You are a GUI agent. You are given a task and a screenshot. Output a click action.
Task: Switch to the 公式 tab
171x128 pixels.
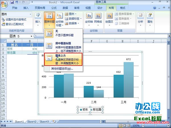click(54, 8)
